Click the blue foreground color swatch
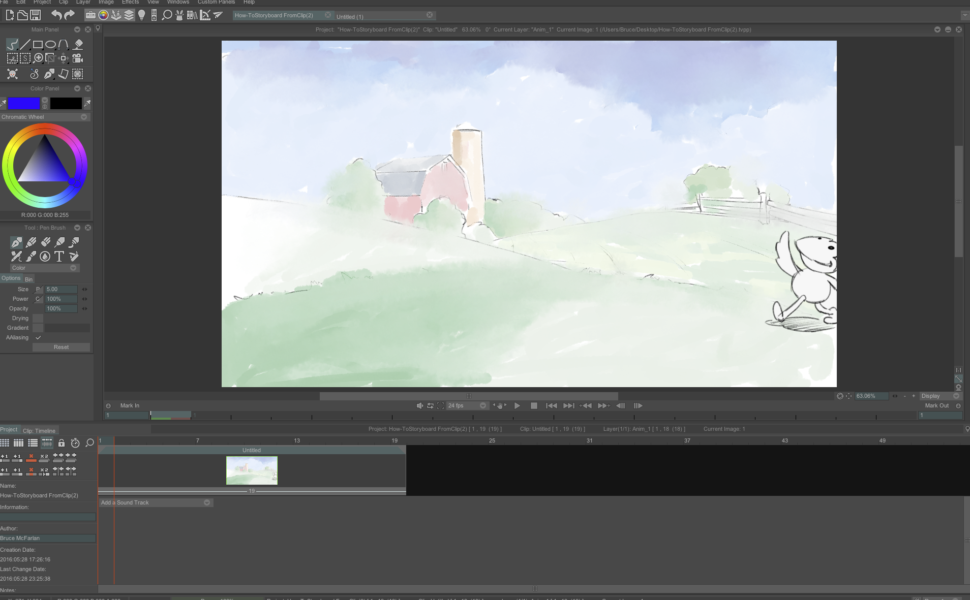The height and width of the screenshot is (600, 970). point(23,104)
